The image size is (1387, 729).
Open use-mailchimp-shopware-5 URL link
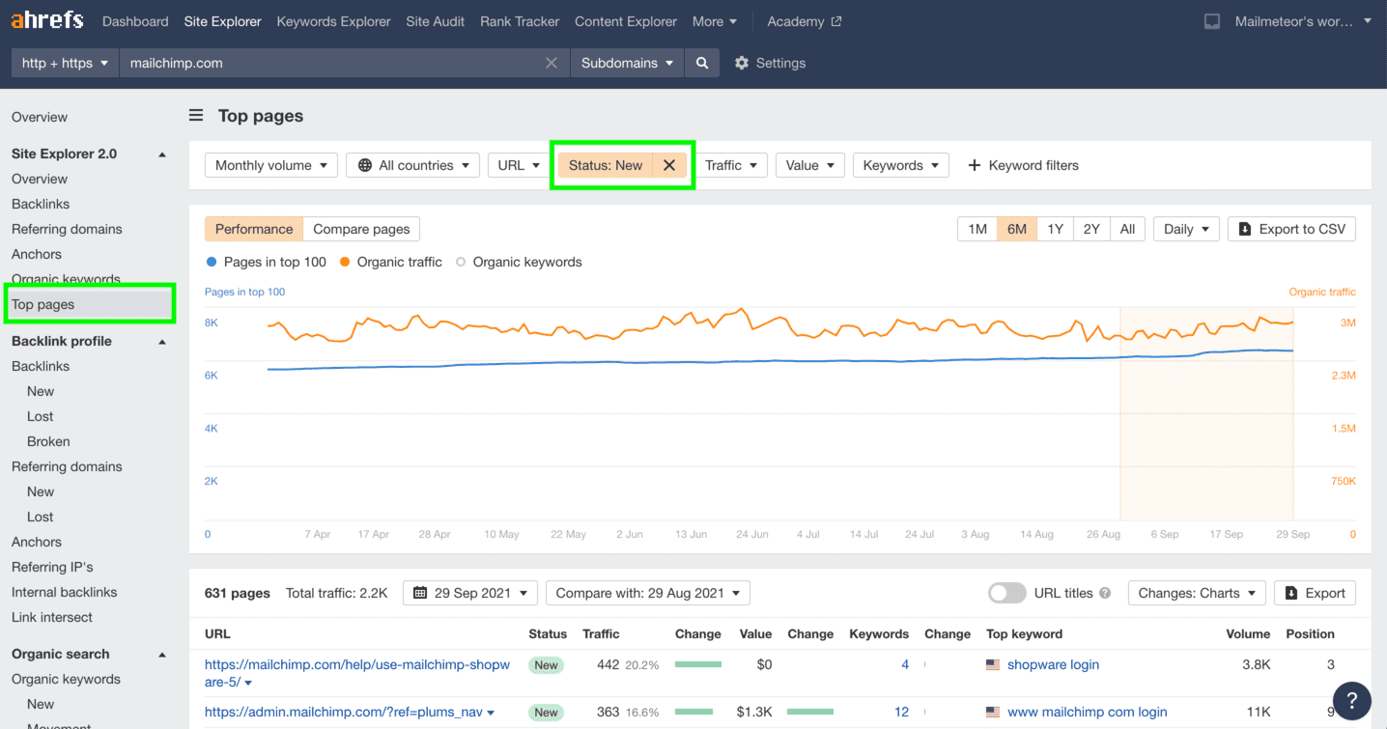point(356,673)
